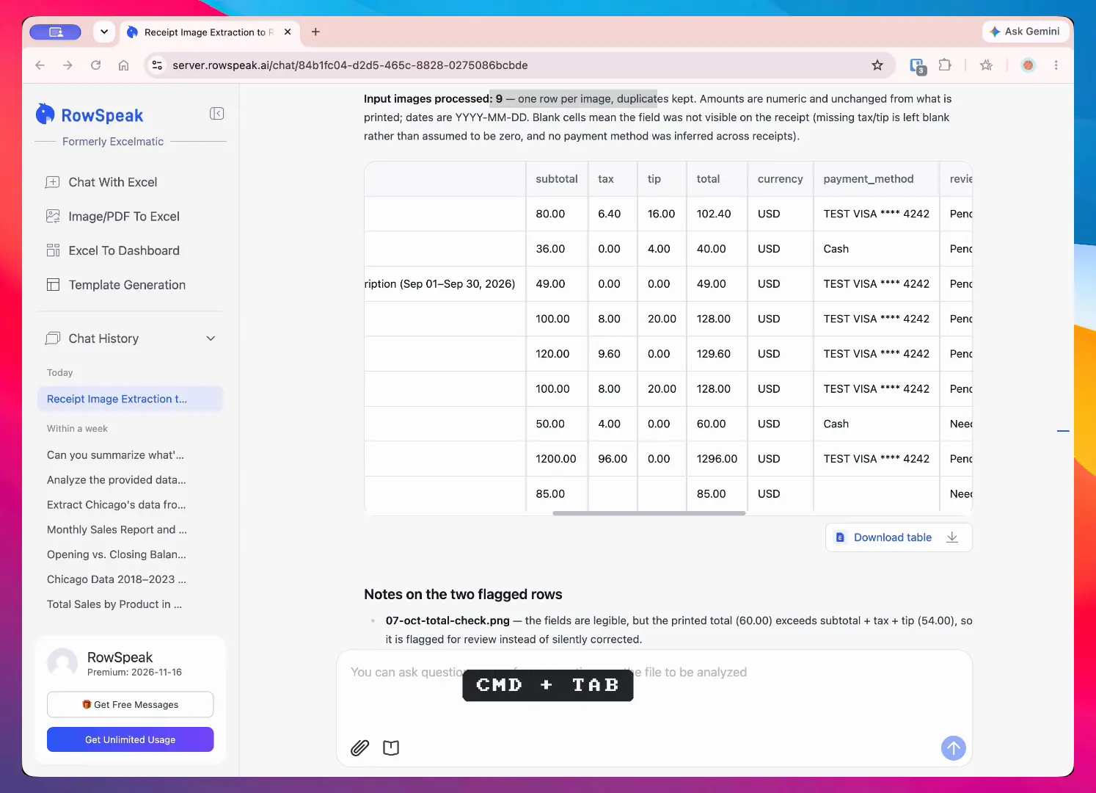This screenshot has height=793, width=1096.
Task: Click the table's horizontal scrollbar
Action: click(649, 513)
